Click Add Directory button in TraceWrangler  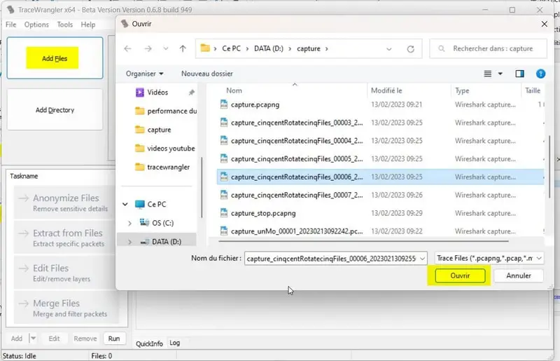[x=55, y=110]
